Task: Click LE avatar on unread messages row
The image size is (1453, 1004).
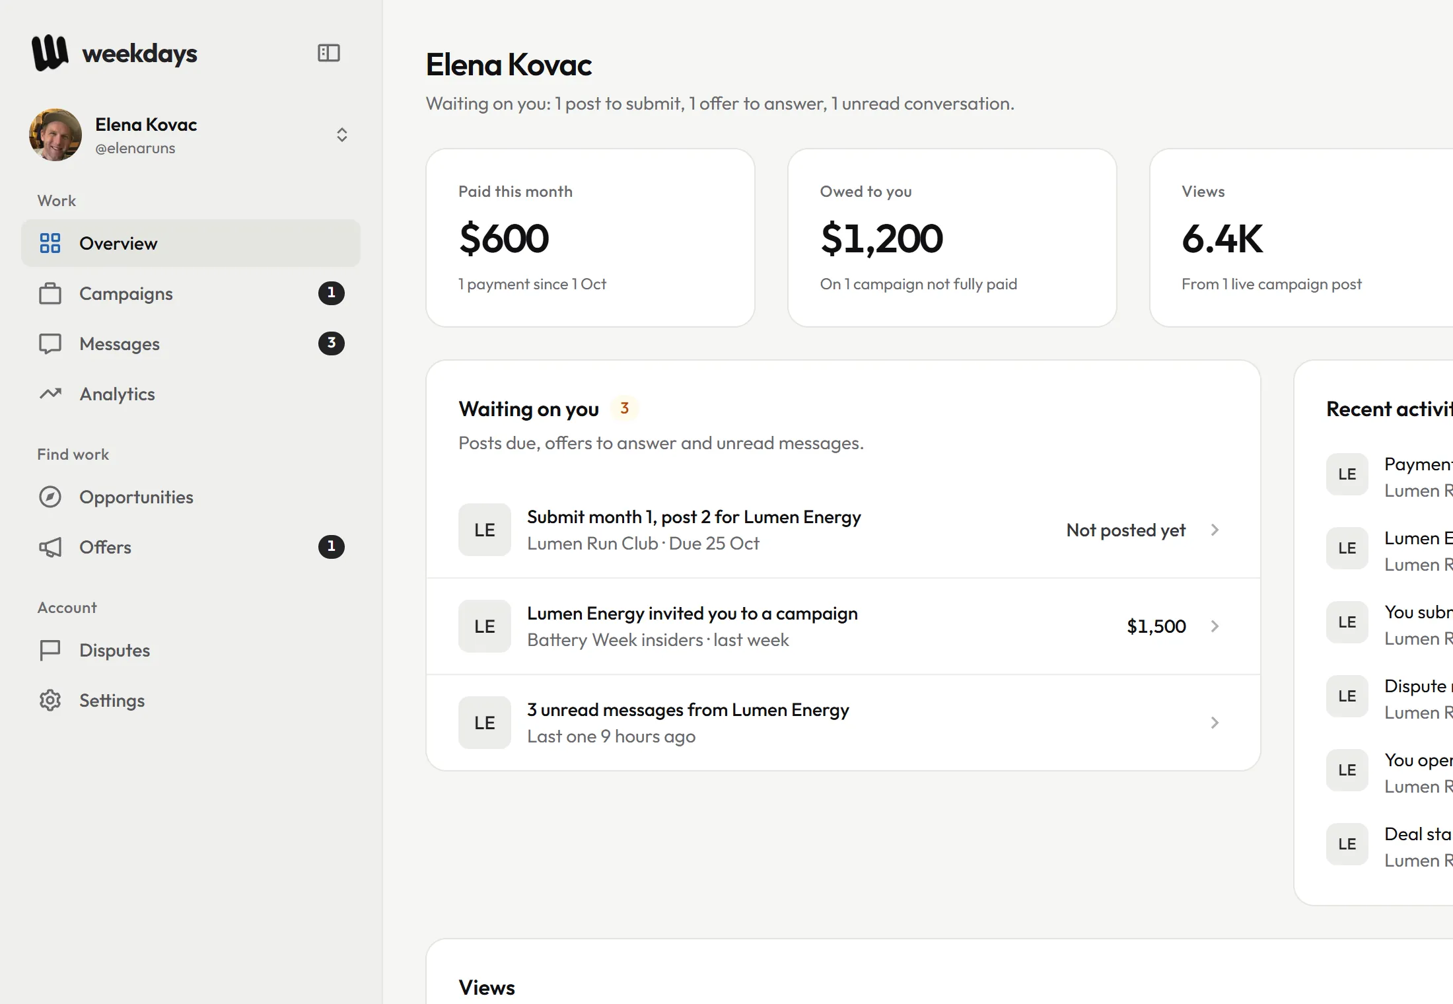Action: (485, 723)
